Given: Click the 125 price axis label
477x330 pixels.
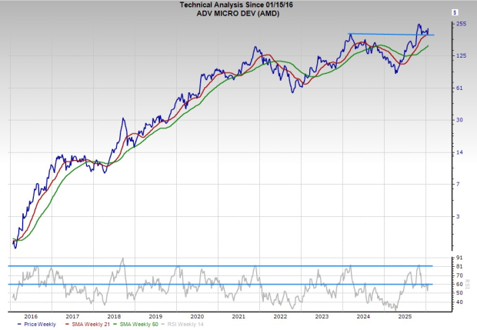Looking at the screenshot, I should pos(462,55).
